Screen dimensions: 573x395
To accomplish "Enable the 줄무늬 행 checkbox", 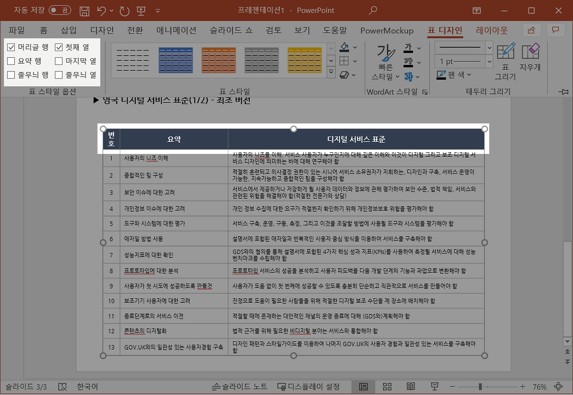I will (x=11, y=75).
